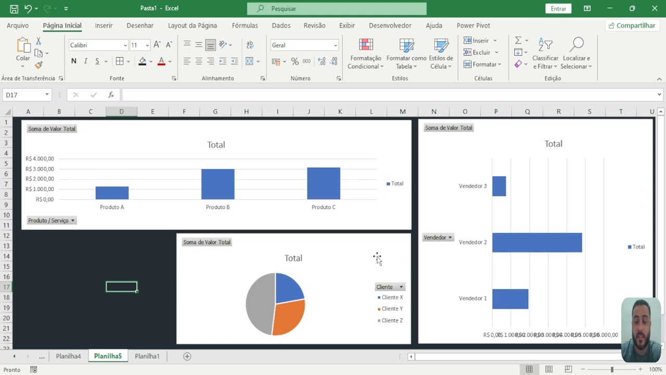Click the Paste (Colar) clipboard icon
Screen dimensions: 666x375
tap(23, 45)
